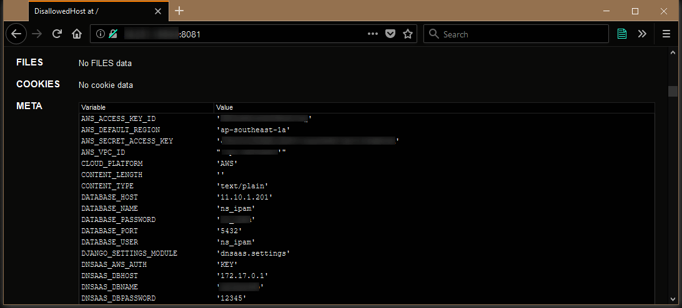Open a new tab with the plus button
The width and height of the screenshot is (682, 308).
pyautogui.click(x=179, y=11)
